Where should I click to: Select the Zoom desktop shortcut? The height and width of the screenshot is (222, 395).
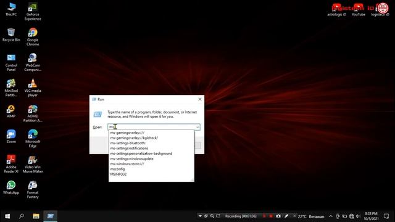coord(11,136)
